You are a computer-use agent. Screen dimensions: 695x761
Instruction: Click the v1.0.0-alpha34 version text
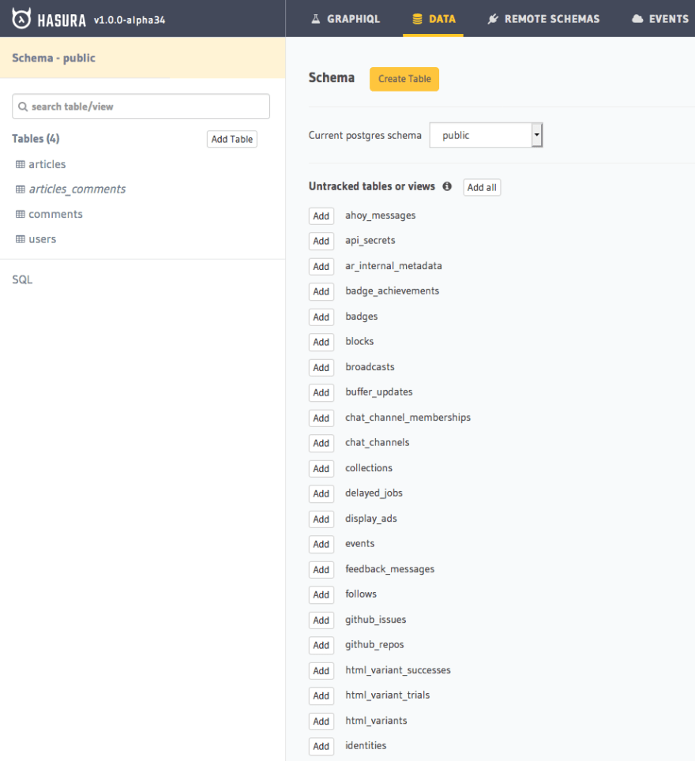tap(130, 20)
